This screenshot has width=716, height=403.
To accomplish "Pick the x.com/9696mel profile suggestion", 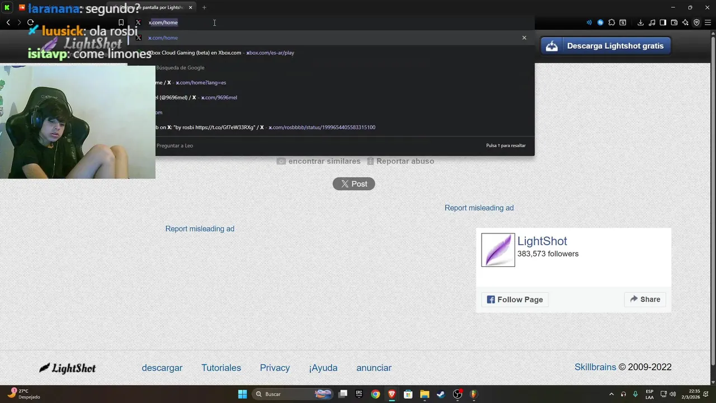I will click(330, 97).
